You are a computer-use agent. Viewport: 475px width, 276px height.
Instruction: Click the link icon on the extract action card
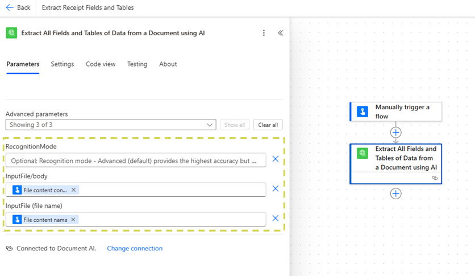point(435,178)
